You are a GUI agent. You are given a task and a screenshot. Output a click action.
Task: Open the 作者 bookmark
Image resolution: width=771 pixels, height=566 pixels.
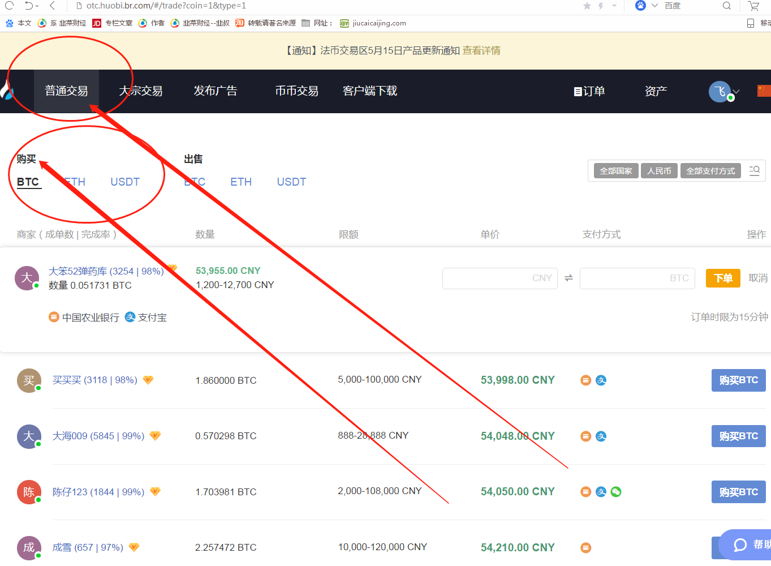152,23
